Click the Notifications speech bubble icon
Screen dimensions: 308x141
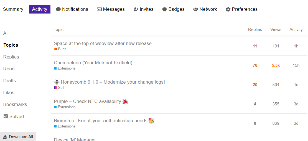[58, 9]
